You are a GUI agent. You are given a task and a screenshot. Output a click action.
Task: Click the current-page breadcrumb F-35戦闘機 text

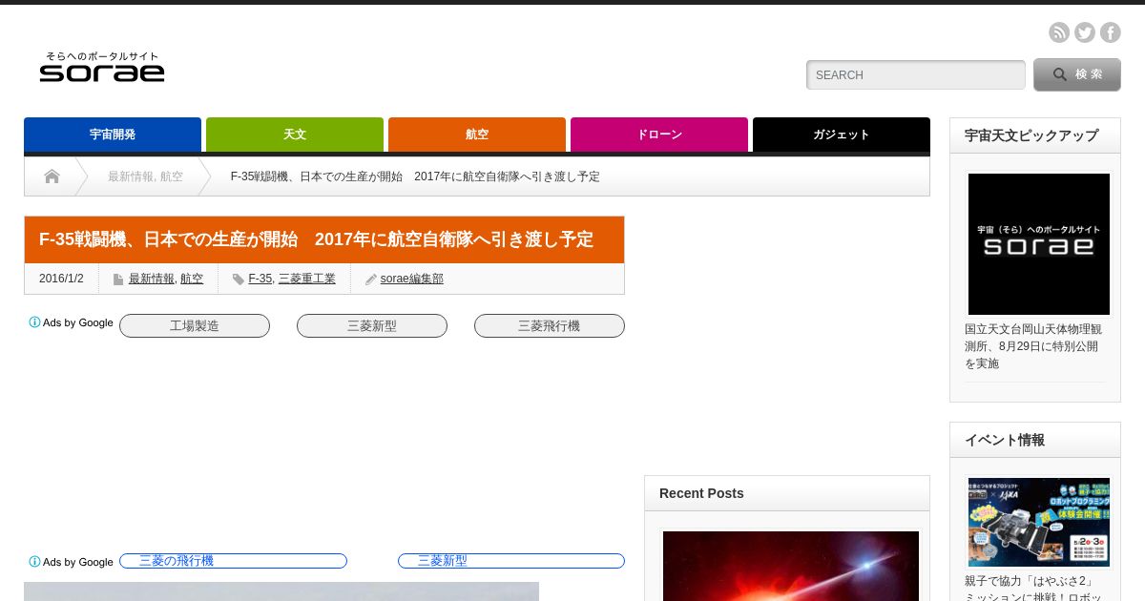click(x=415, y=176)
